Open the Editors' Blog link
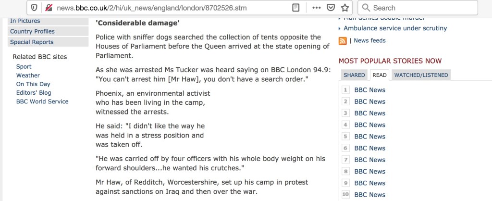The image size is (492, 201). (34, 93)
